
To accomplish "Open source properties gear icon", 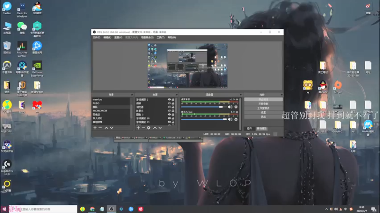I will [149, 128].
